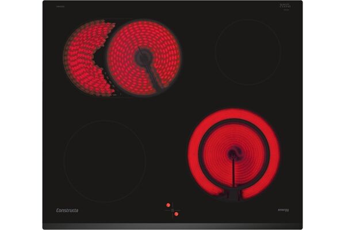The width and height of the screenshot is (345, 230).
Task: Select the unlit upper-right cooking zone
Action: pos(248,52)
